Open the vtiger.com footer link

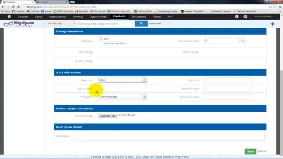[x=149, y=157]
